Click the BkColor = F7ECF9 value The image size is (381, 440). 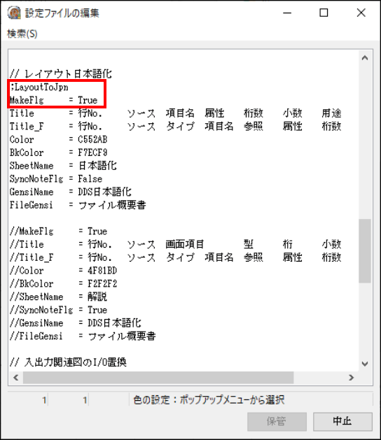point(92,152)
